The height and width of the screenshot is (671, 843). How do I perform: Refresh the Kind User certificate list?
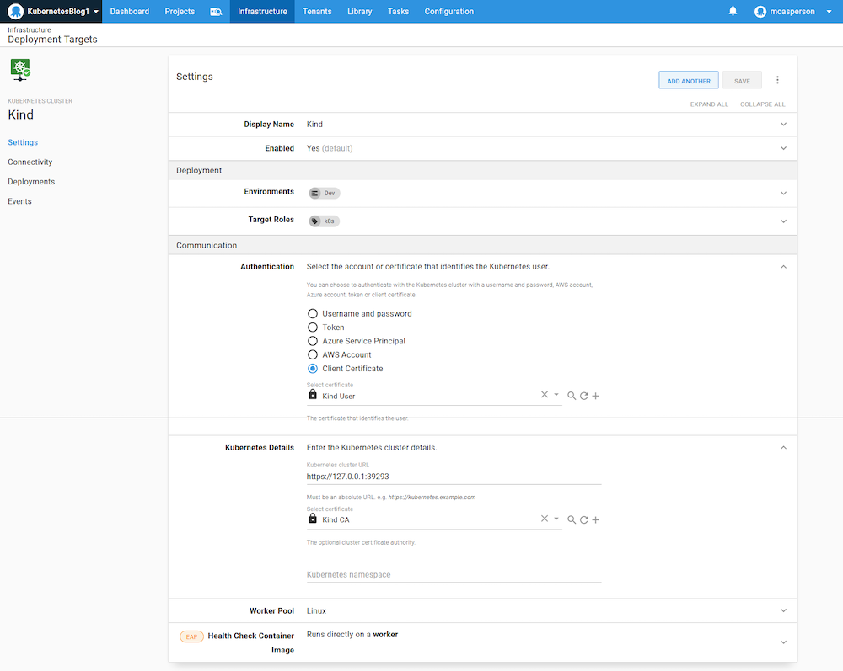click(x=583, y=396)
